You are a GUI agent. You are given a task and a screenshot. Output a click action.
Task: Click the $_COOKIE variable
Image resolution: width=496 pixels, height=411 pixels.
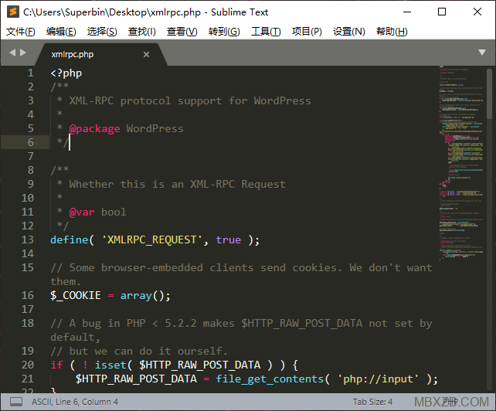[76, 296]
